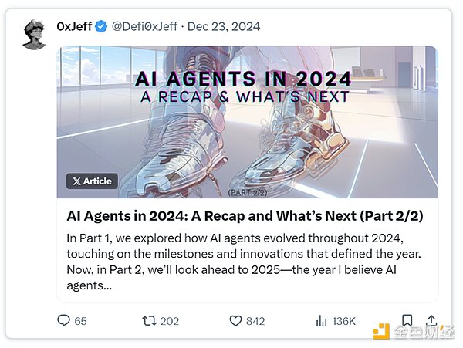Click the blue verified badge
This screenshot has height=348, width=463.
tap(100, 27)
